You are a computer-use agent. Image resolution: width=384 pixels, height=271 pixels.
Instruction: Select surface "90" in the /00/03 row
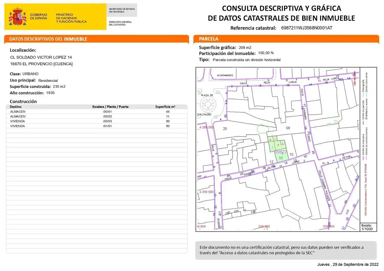pos(168,121)
